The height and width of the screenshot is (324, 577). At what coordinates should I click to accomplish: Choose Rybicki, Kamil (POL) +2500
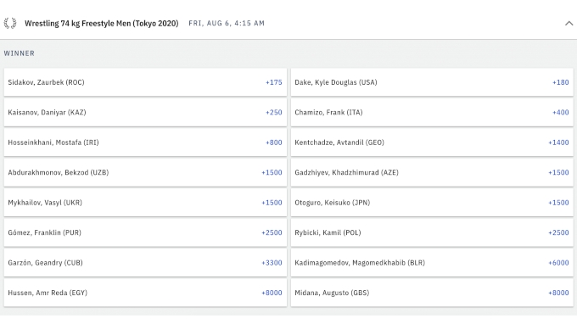click(432, 232)
